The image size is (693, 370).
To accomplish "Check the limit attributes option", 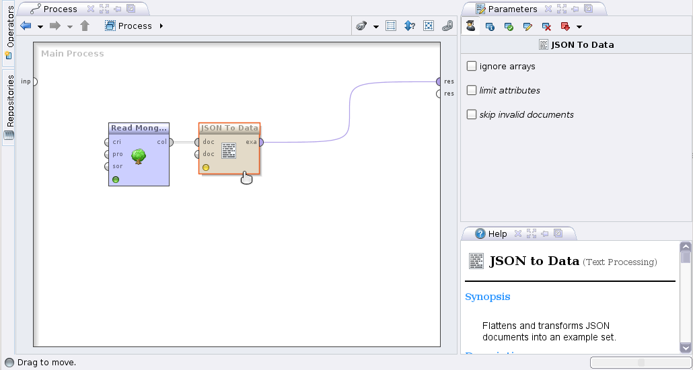I will 472,90.
